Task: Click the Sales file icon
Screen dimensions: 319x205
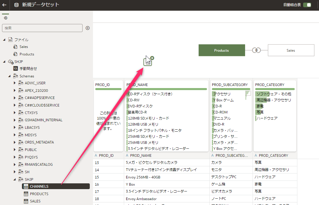Action: 15,47
